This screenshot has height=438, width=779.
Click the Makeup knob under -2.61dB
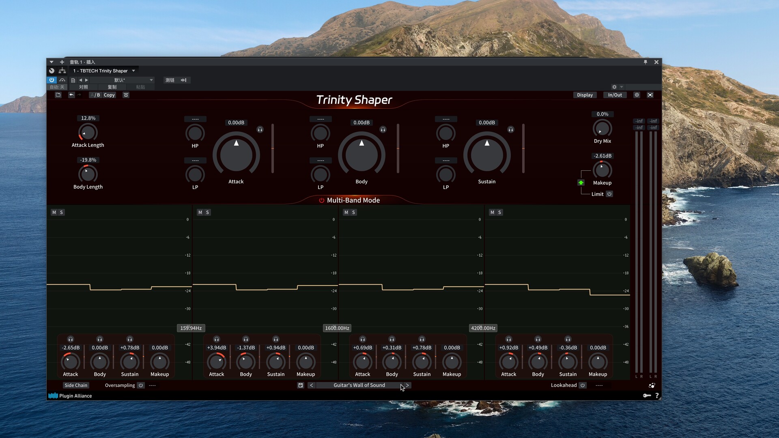pyautogui.click(x=603, y=170)
